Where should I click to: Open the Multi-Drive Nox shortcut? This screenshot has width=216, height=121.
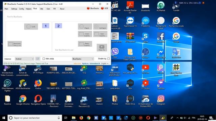point(130,100)
